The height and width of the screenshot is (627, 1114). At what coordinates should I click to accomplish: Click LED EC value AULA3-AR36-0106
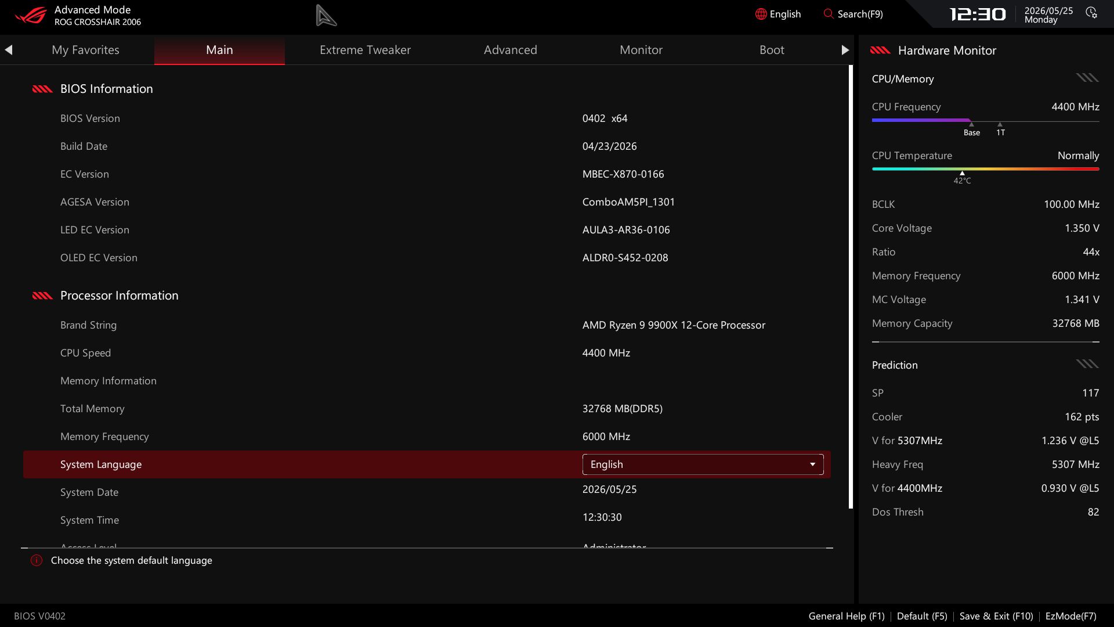point(626,230)
